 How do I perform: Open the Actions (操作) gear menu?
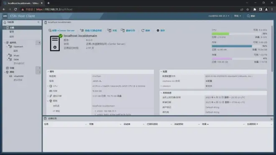point(161,30)
